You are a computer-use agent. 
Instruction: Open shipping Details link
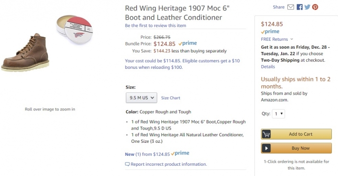coord(268,66)
